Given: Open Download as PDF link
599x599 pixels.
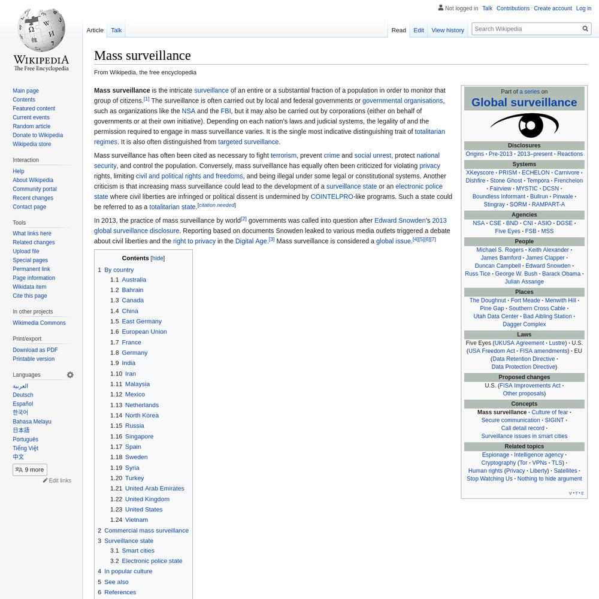Looking at the screenshot, I should 35,350.
